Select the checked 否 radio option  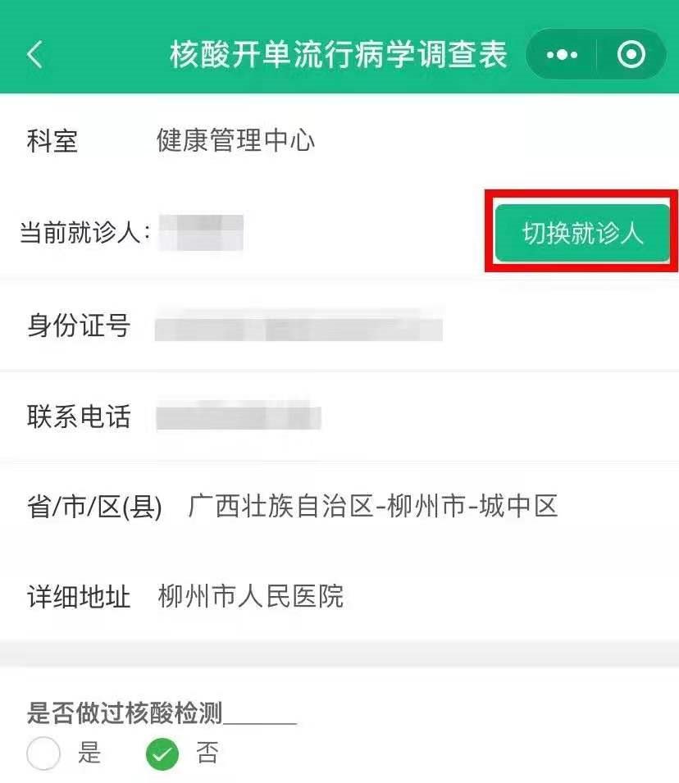point(162,753)
